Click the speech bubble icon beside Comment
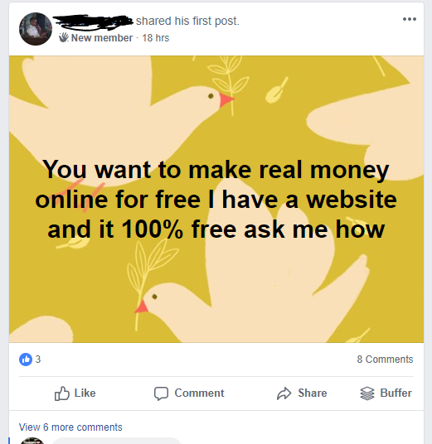This screenshot has height=444, width=432. (x=162, y=393)
